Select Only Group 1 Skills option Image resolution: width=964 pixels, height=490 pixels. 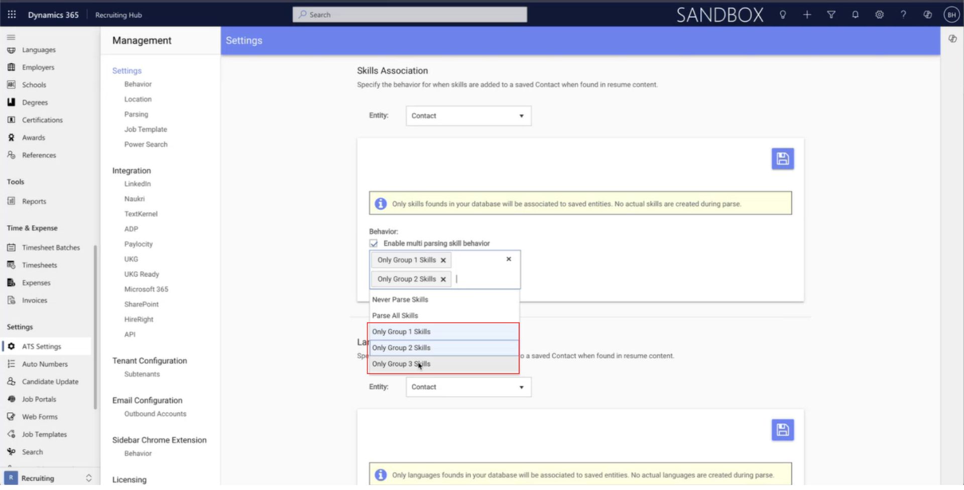pyautogui.click(x=444, y=331)
